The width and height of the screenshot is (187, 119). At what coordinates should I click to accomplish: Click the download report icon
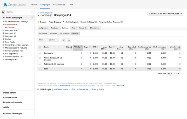69,40
